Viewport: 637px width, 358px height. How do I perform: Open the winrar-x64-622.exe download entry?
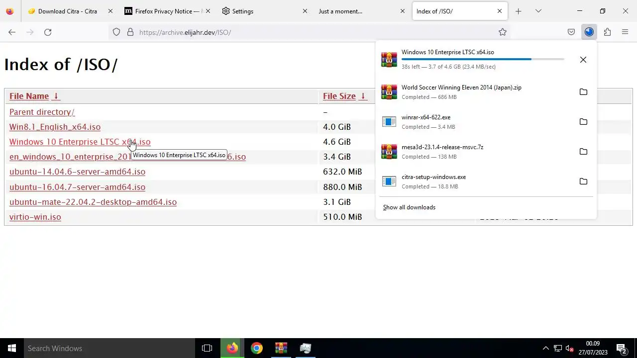[475, 122]
